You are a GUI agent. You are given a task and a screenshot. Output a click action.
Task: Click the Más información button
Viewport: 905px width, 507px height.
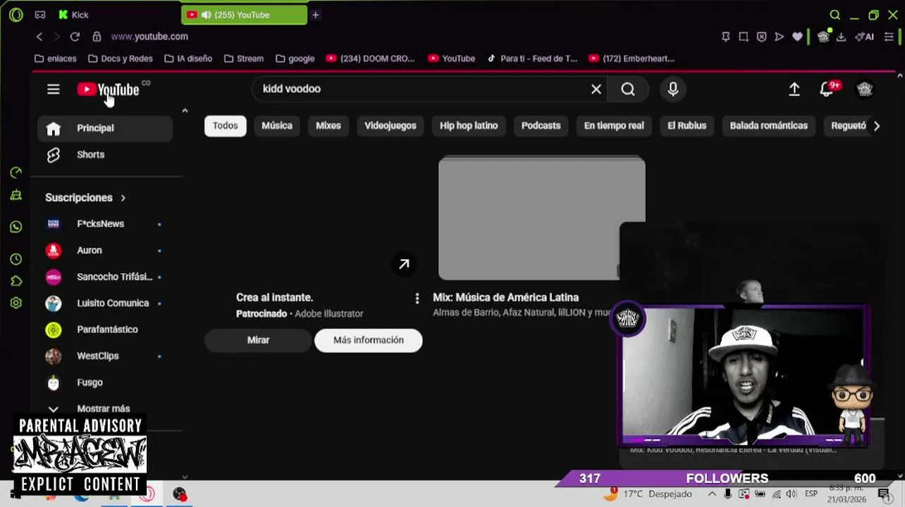[369, 340]
